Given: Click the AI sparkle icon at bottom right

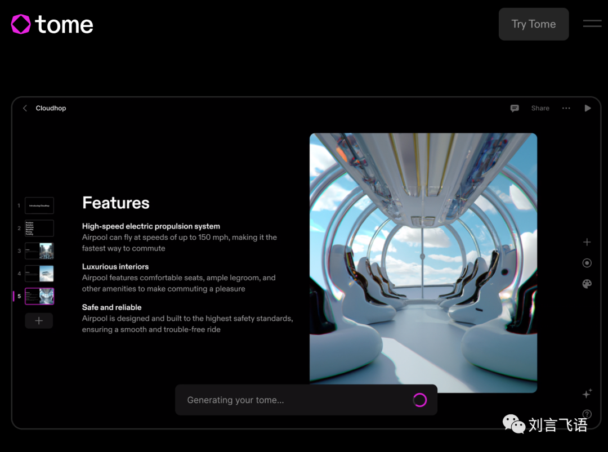Looking at the screenshot, I should pyautogui.click(x=587, y=393).
